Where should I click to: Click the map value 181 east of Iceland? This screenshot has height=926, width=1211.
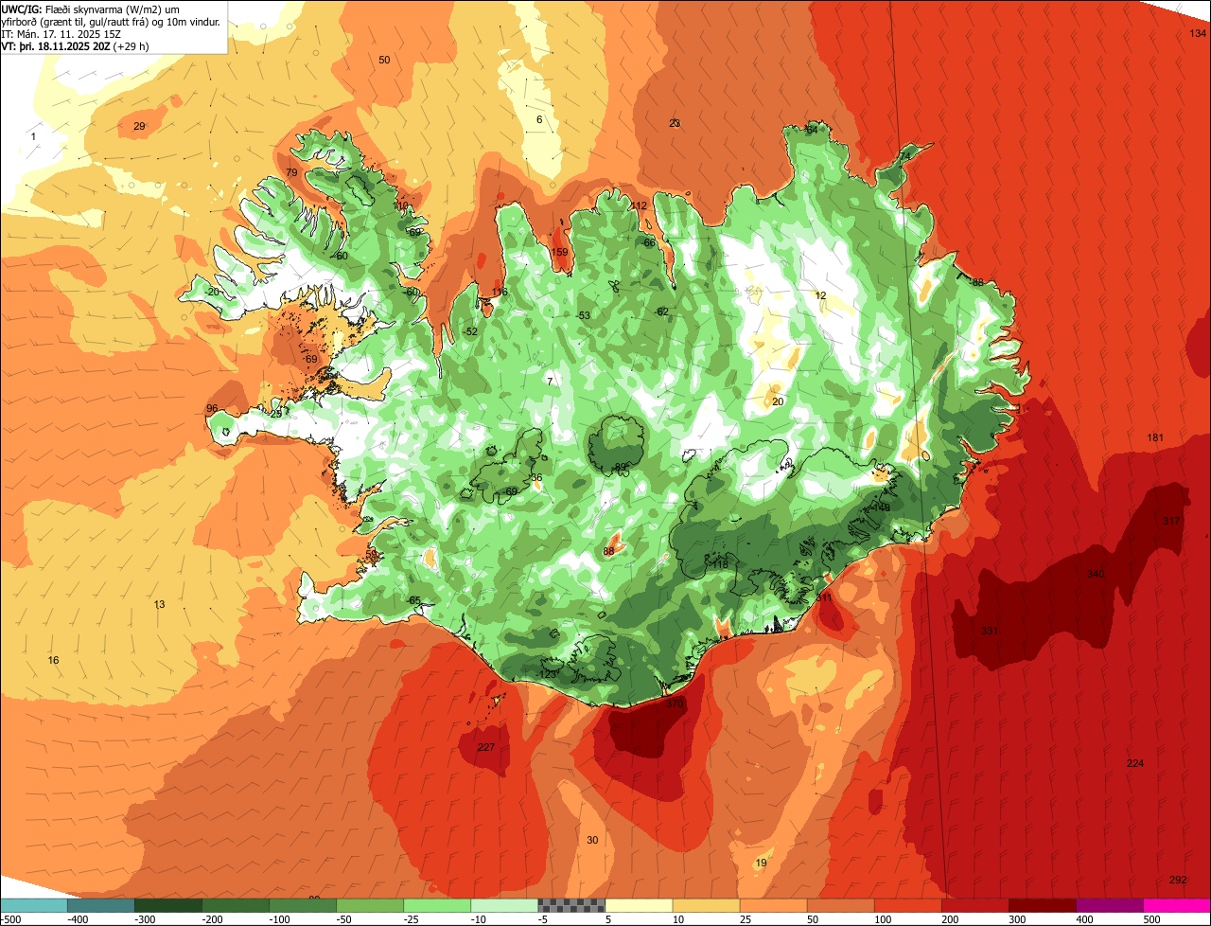pos(1155,437)
